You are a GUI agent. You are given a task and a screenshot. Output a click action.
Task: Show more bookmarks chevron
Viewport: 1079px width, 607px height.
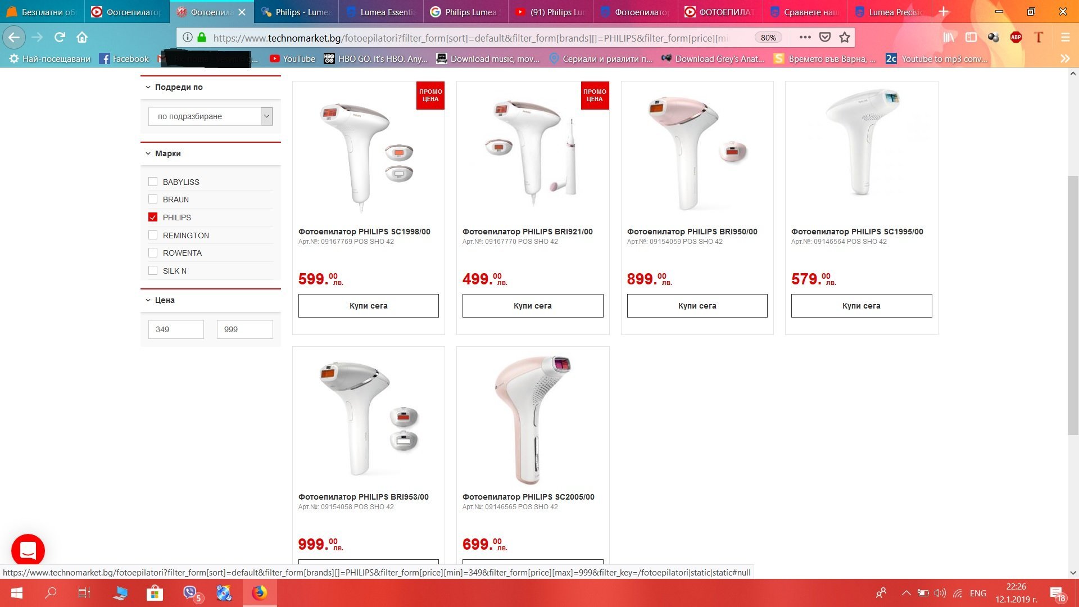[x=1064, y=58]
